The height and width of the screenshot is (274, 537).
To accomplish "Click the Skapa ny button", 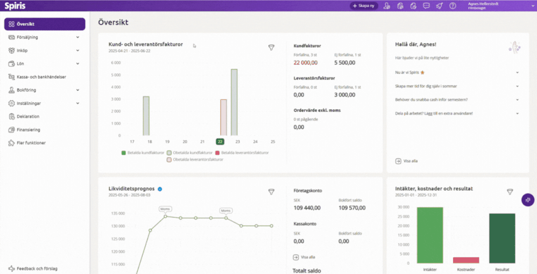I will coord(363,6).
